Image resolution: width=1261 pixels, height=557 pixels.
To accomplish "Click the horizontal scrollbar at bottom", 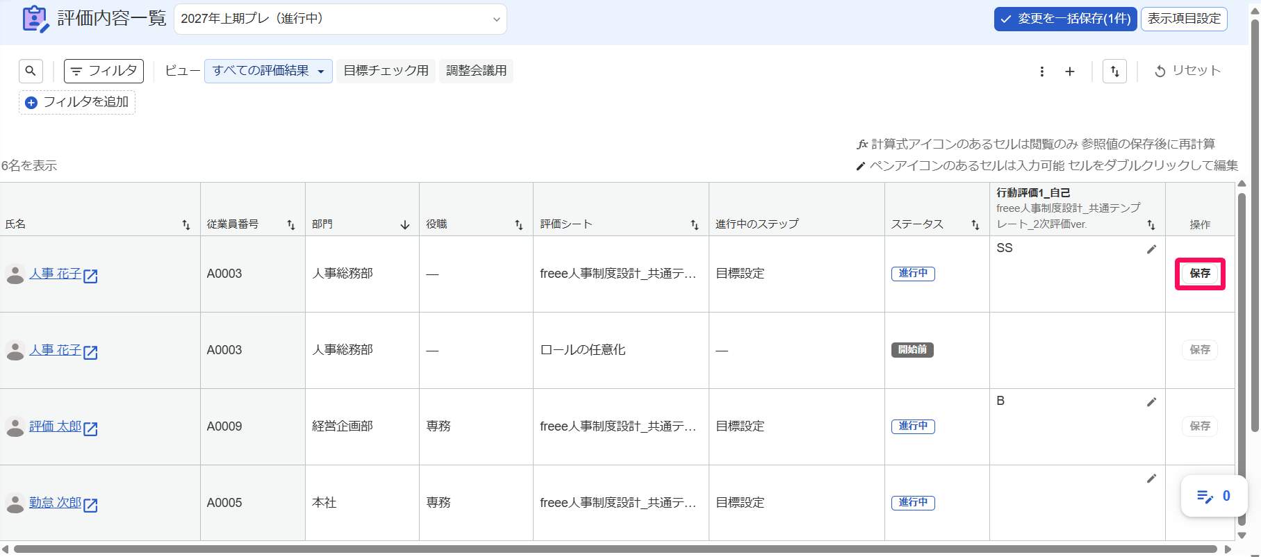I will click(x=615, y=549).
